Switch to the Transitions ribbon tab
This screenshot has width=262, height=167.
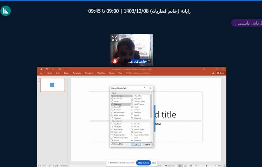click(x=77, y=73)
